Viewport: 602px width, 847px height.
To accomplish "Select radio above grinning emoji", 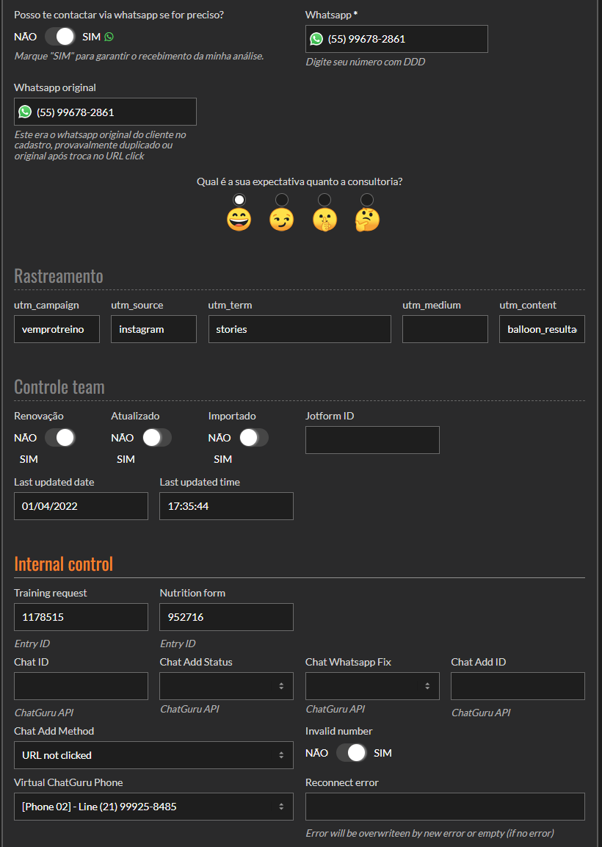I will [x=239, y=200].
